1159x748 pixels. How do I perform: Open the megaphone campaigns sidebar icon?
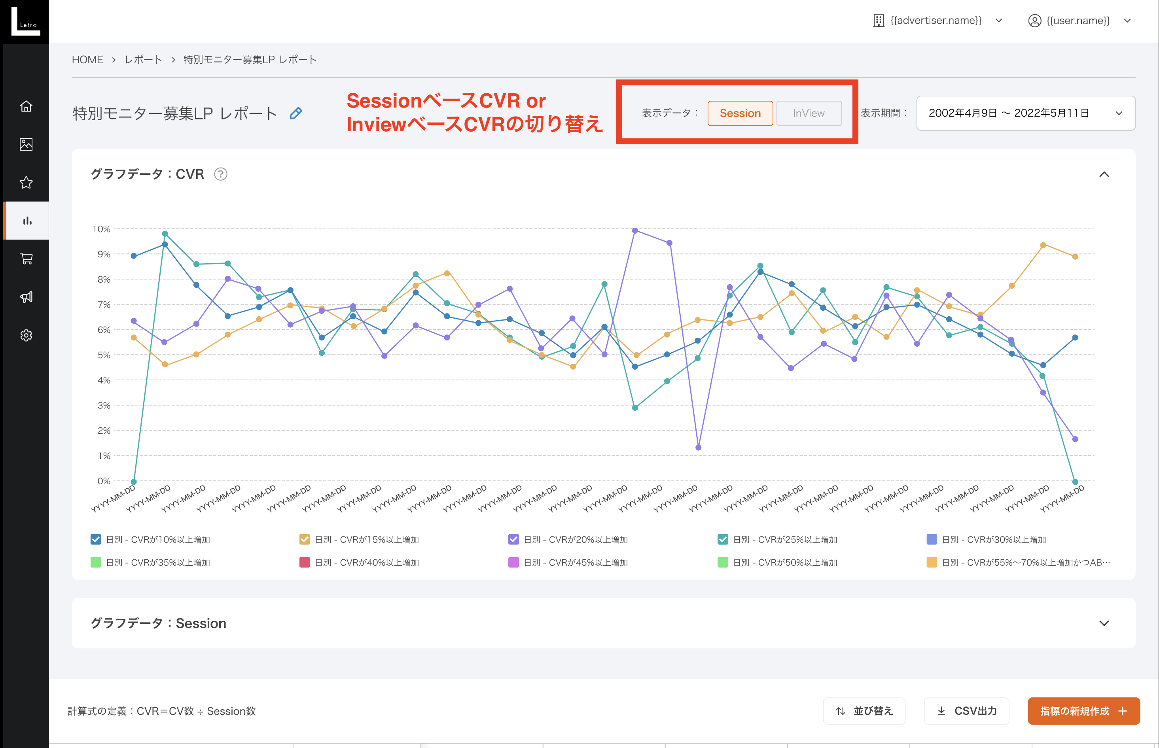[x=26, y=297]
